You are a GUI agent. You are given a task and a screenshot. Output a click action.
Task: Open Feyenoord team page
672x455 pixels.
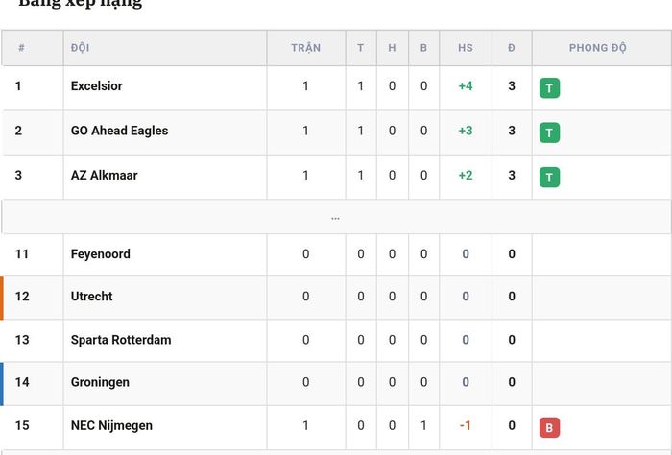100,254
